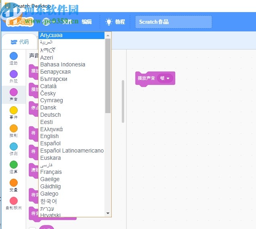Select the purple 外观 looks category
This screenshot has width=256, height=229.
[x=14, y=76]
